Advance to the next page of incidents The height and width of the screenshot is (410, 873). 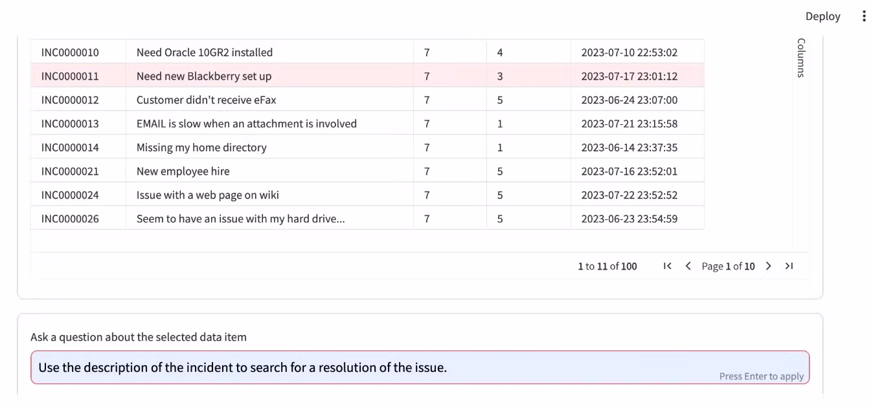pos(768,266)
